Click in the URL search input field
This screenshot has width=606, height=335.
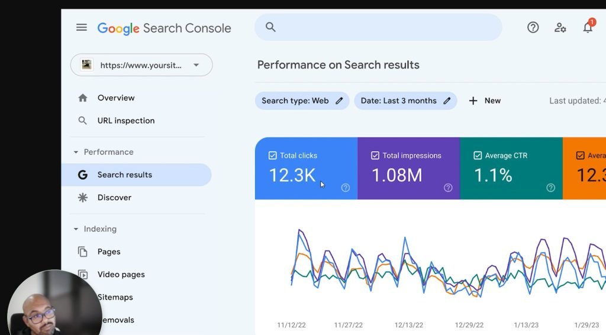coord(378,27)
